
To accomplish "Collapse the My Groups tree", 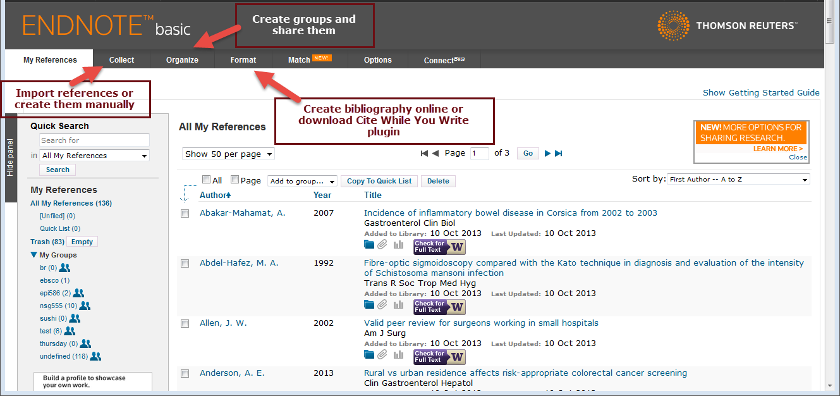I will [x=33, y=255].
